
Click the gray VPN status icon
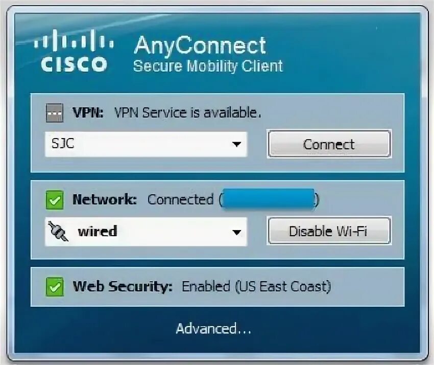55,113
